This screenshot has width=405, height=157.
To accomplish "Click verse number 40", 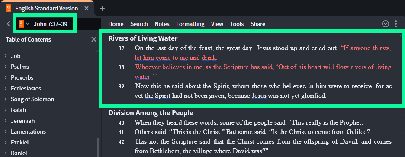I will [x=122, y=123].
